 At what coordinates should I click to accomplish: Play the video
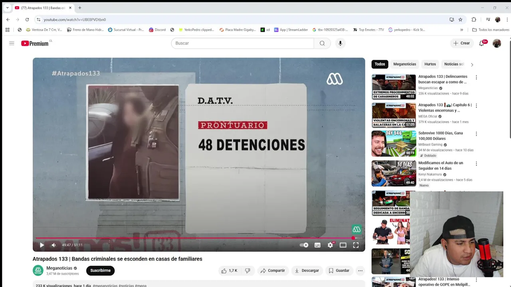point(42,245)
